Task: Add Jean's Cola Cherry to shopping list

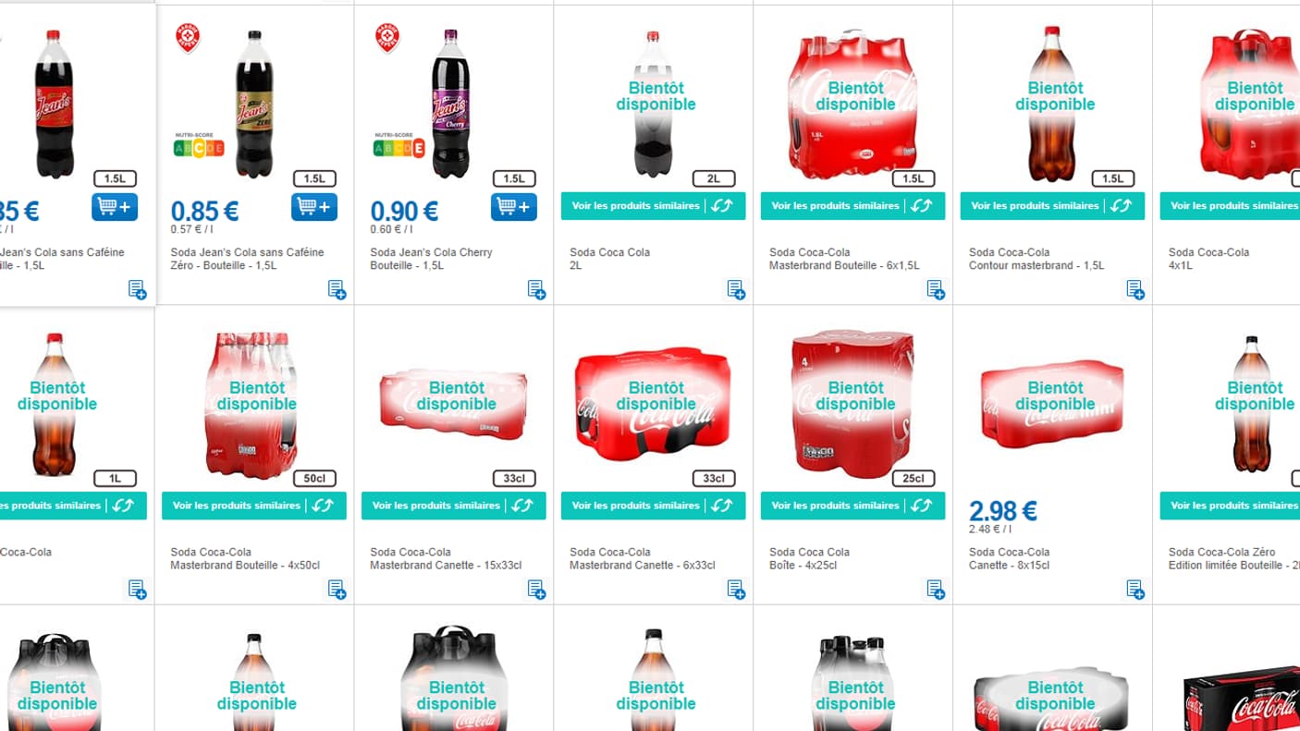Action: [536, 290]
